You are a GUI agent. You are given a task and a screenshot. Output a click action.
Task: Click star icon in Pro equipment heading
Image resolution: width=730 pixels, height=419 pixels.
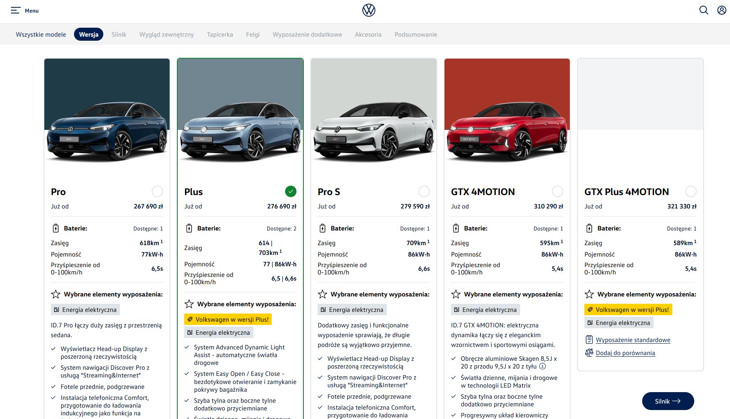pos(56,294)
